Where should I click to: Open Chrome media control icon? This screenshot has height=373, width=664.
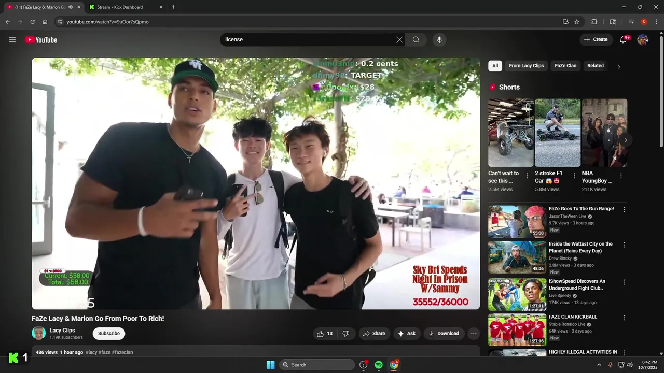click(631, 22)
